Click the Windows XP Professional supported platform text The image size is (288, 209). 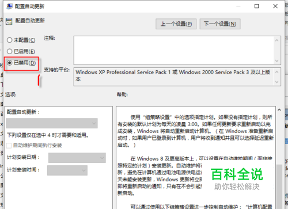(x=173, y=75)
